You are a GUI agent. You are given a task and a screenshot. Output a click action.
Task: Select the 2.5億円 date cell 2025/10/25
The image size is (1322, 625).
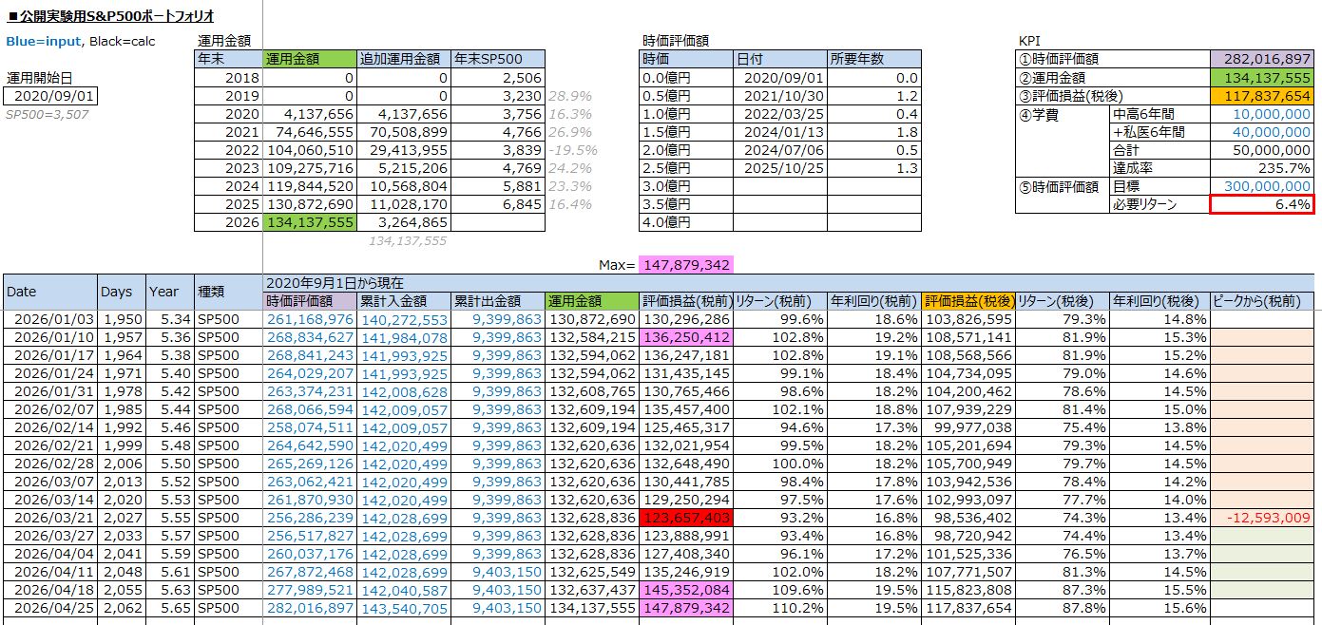click(778, 168)
